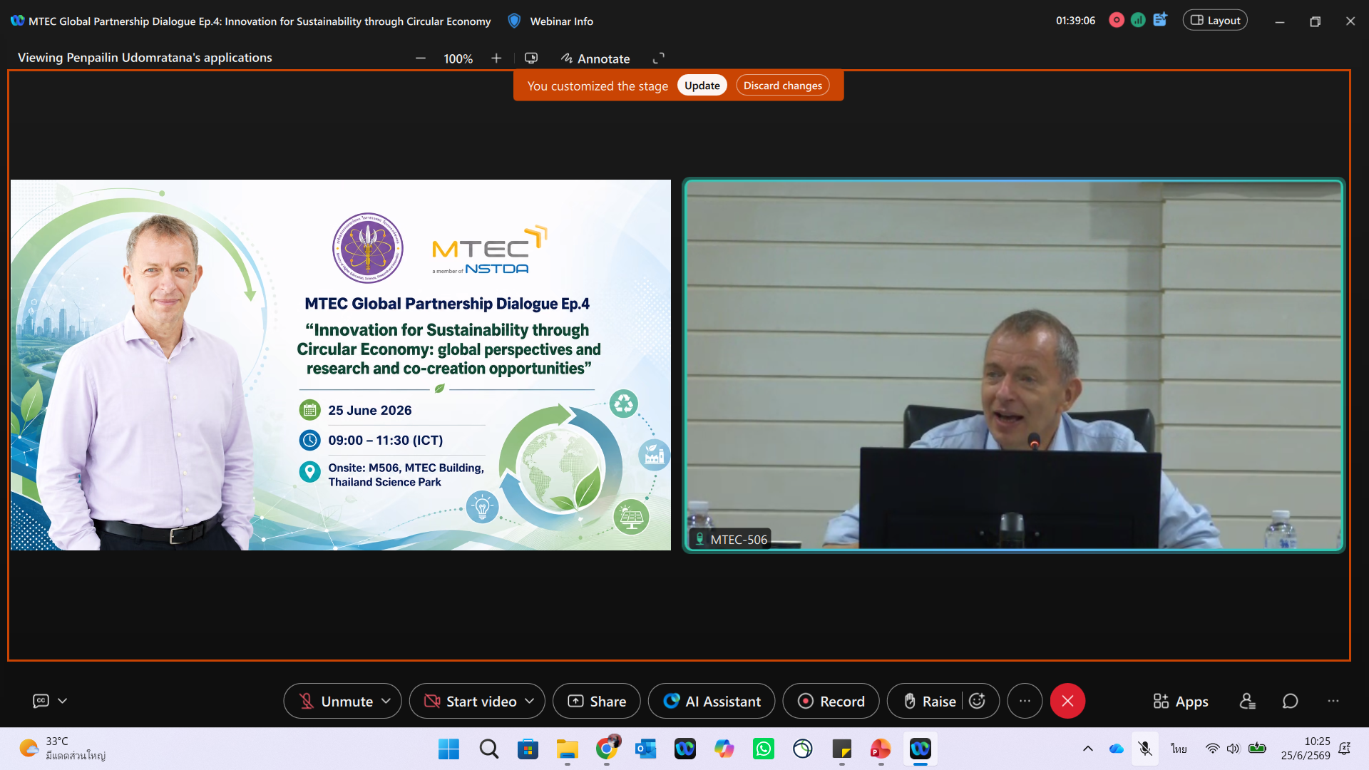Open the emoji reactions picker
1369x770 pixels.
[978, 702]
